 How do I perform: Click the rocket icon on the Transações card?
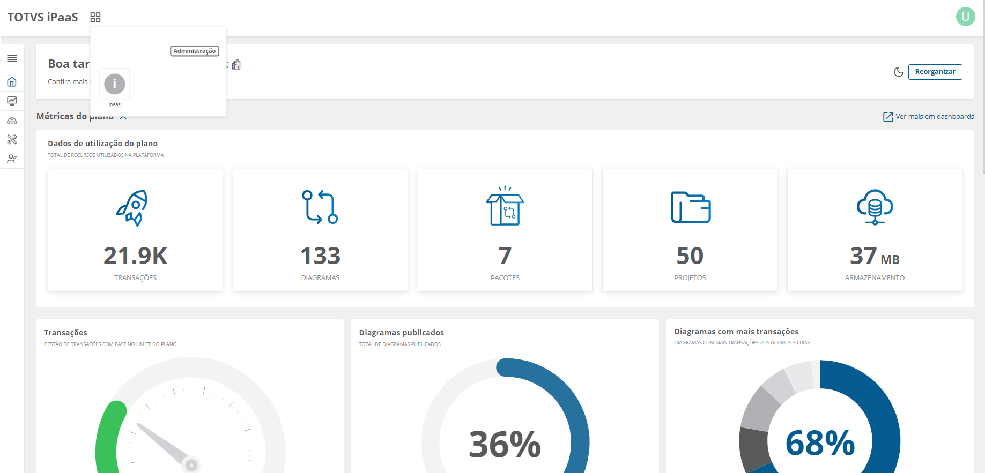coord(132,208)
